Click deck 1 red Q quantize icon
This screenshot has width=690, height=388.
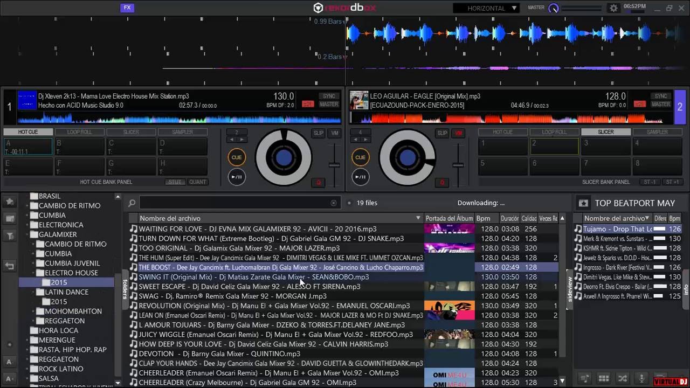tap(318, 183)
